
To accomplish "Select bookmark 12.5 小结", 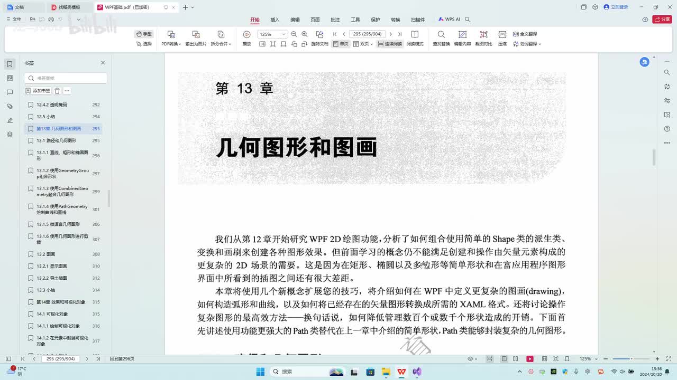I will 63,117.
